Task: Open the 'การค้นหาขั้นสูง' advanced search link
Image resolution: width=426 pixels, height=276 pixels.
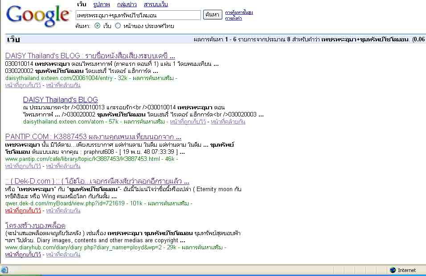Action: [x=239, y=12]
